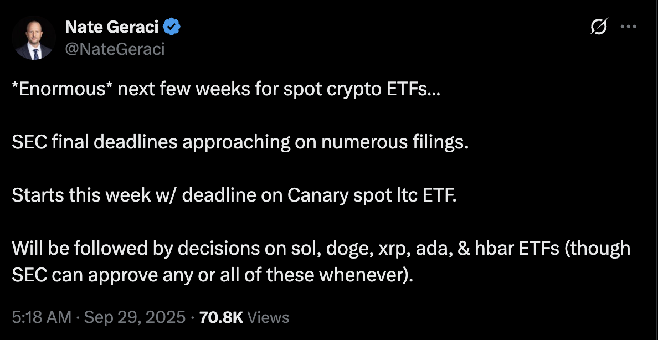Open the @NateGeraci handle link
This screenshot has height=340, width=658.
click(x=115, y=49)
